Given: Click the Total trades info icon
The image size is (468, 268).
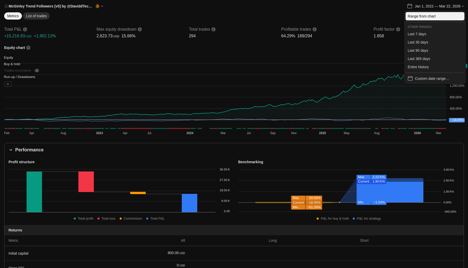Looking at the screenshot, I should 214,29.
